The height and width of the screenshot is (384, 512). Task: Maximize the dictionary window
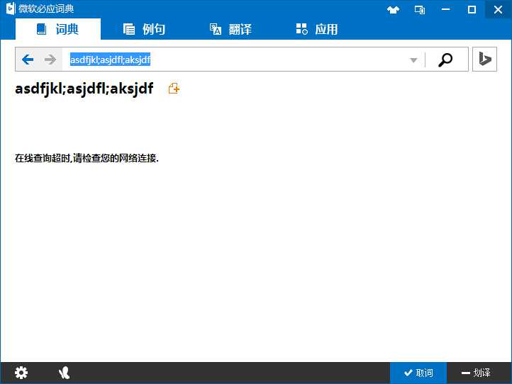472,9
